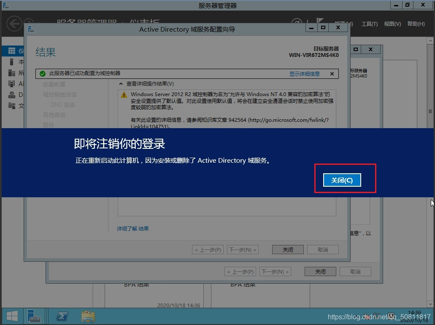Click the Server Manager vertical scrollbar

(x=430, y=111)
